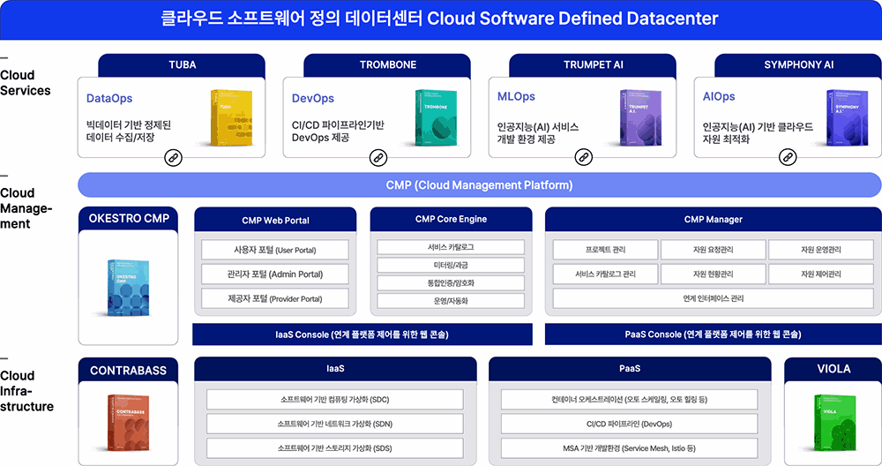
Task: Click the link icon under DevOps card
Action: point(378,158)
